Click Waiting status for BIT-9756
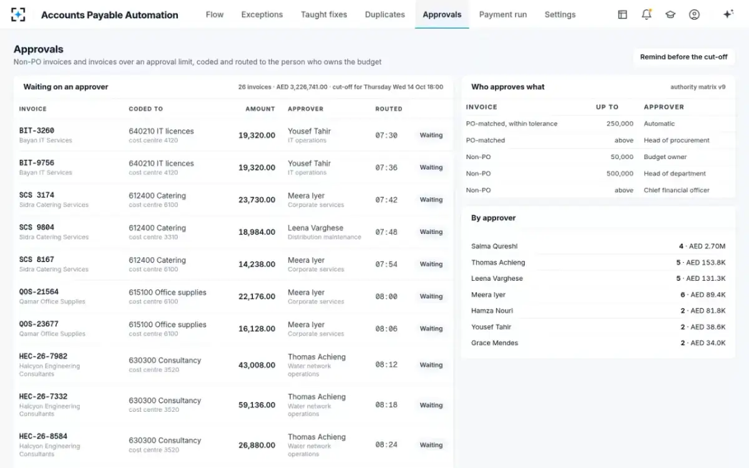The image size is (749, 468). pyautogui.click(x=431, y=168)
